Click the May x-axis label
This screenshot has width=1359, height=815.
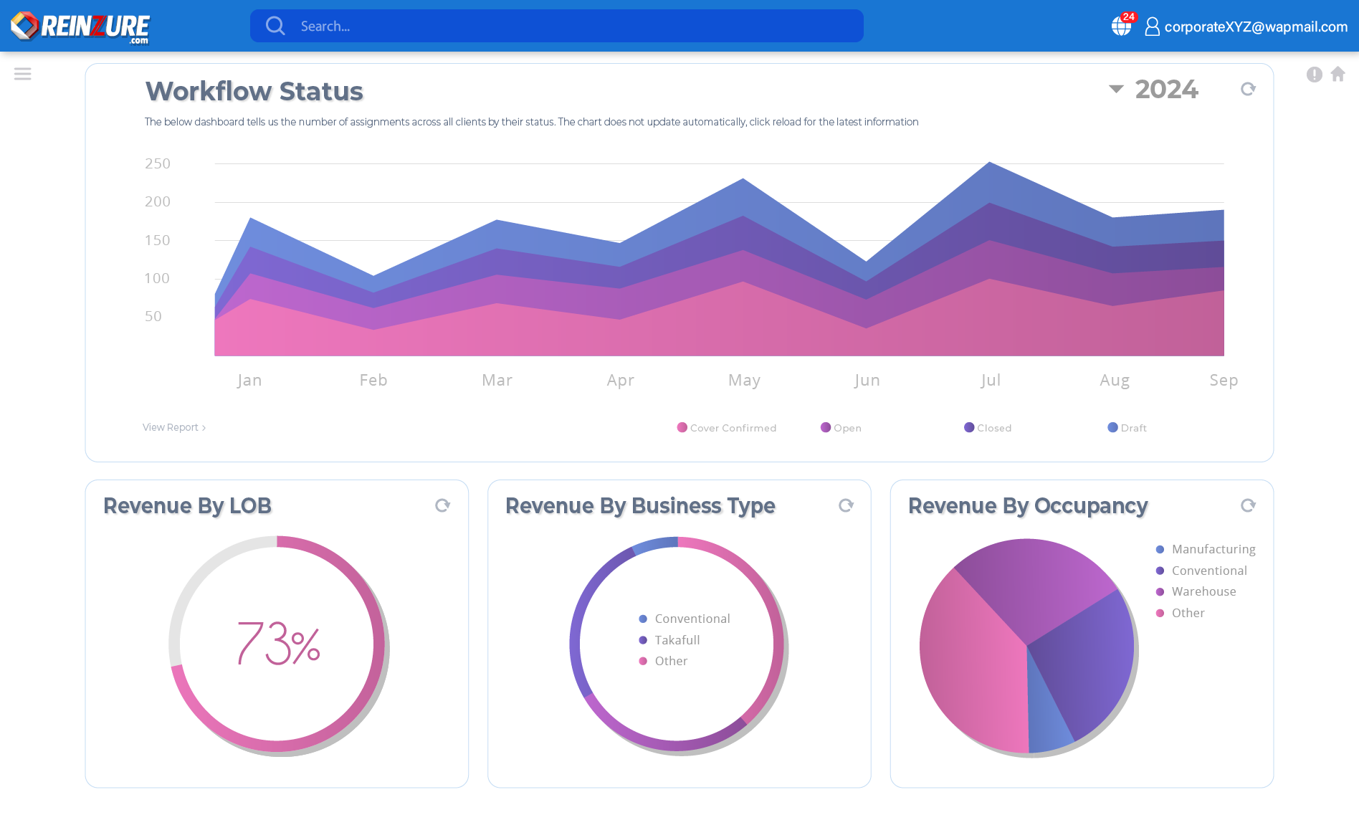point(744,380)
